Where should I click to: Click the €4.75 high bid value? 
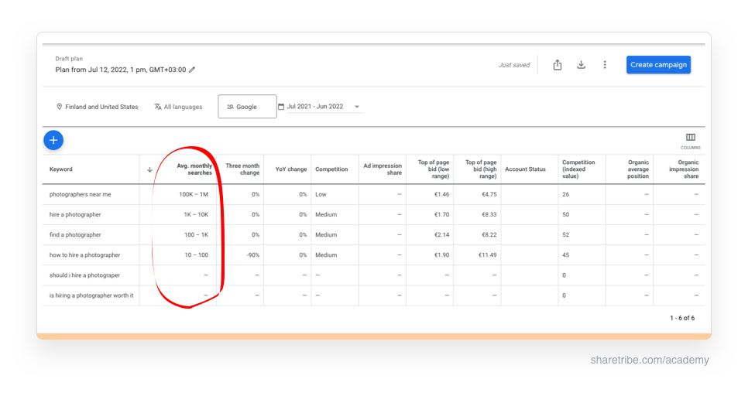[489, 194]
